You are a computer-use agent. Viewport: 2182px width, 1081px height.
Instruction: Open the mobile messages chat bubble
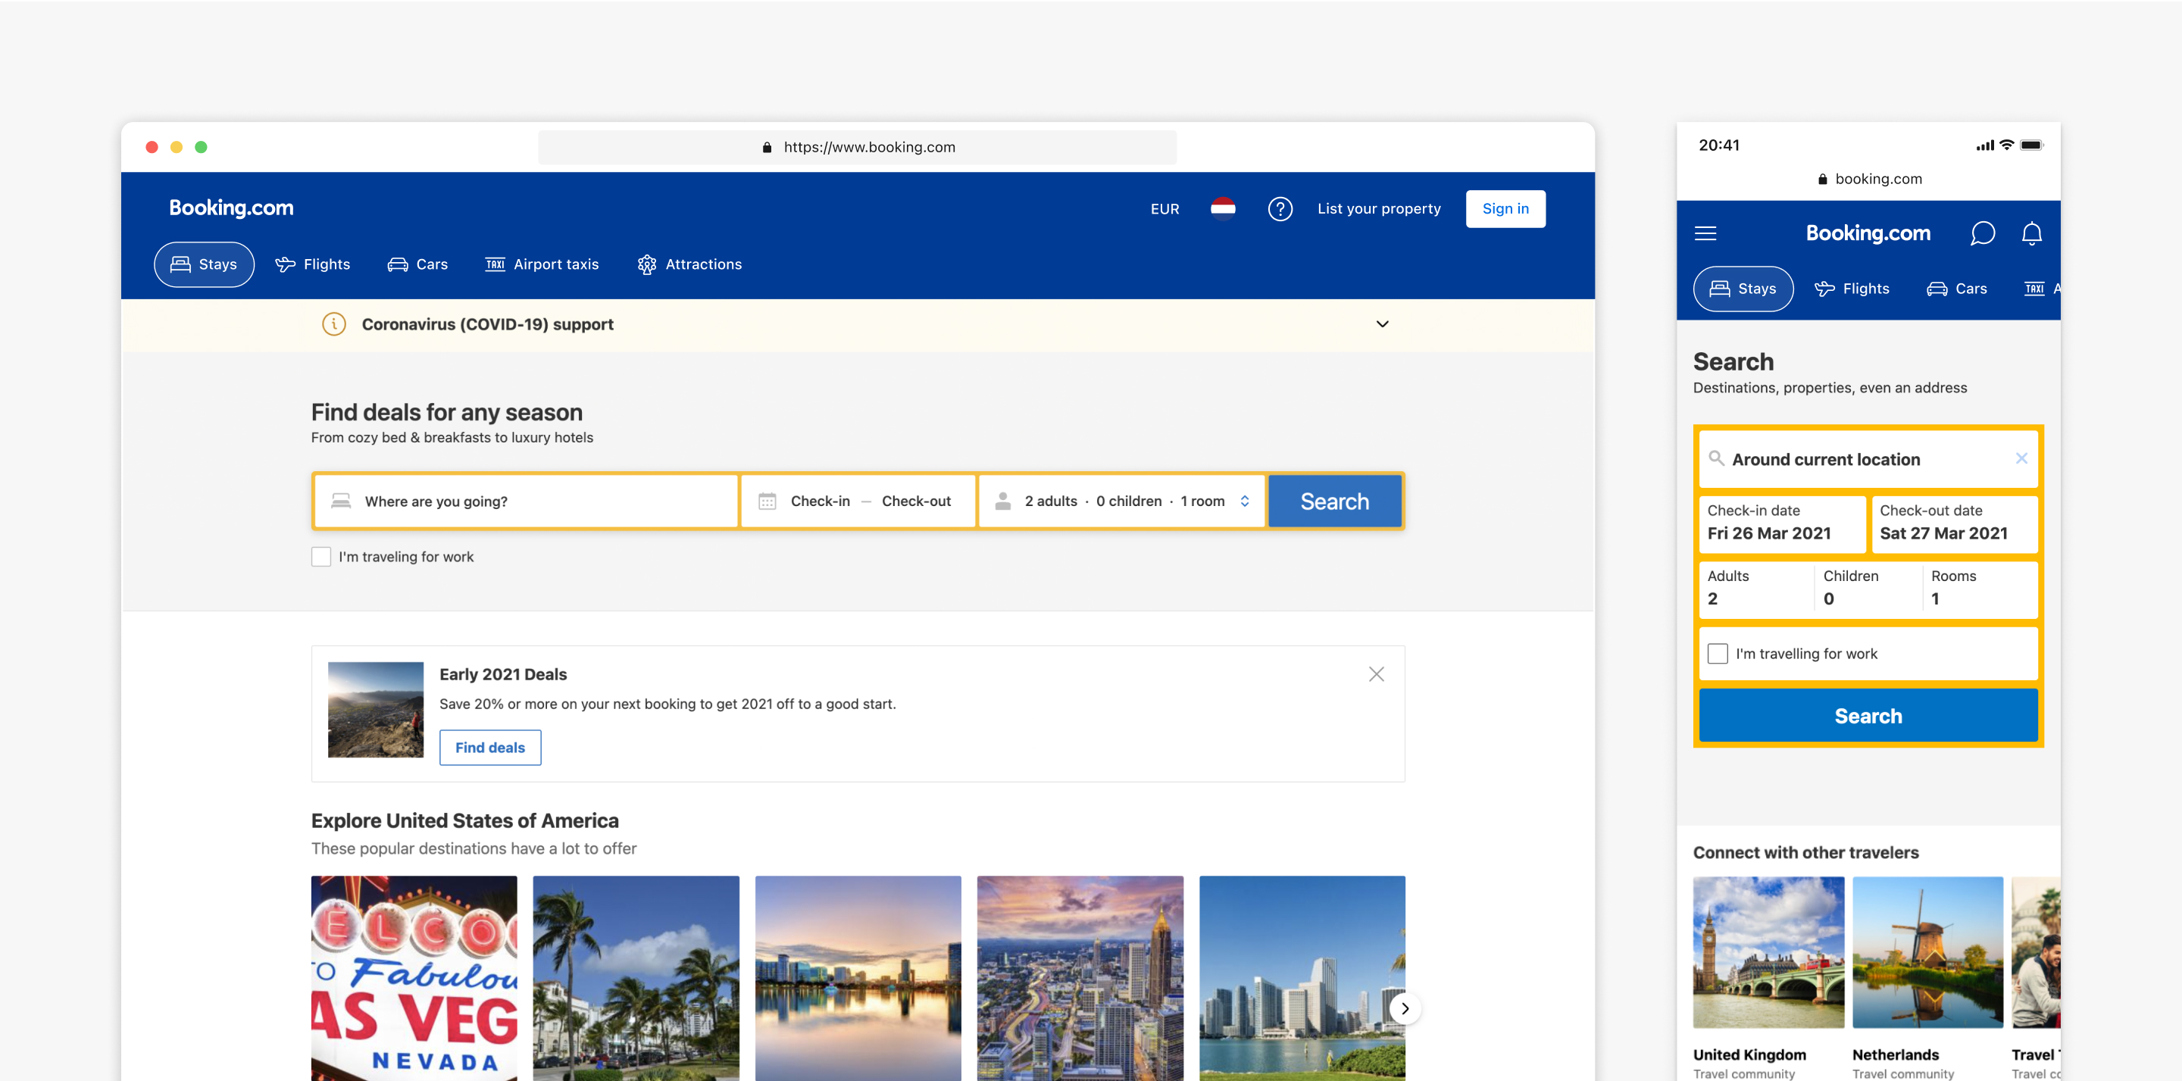click(x=1982, y=233)
